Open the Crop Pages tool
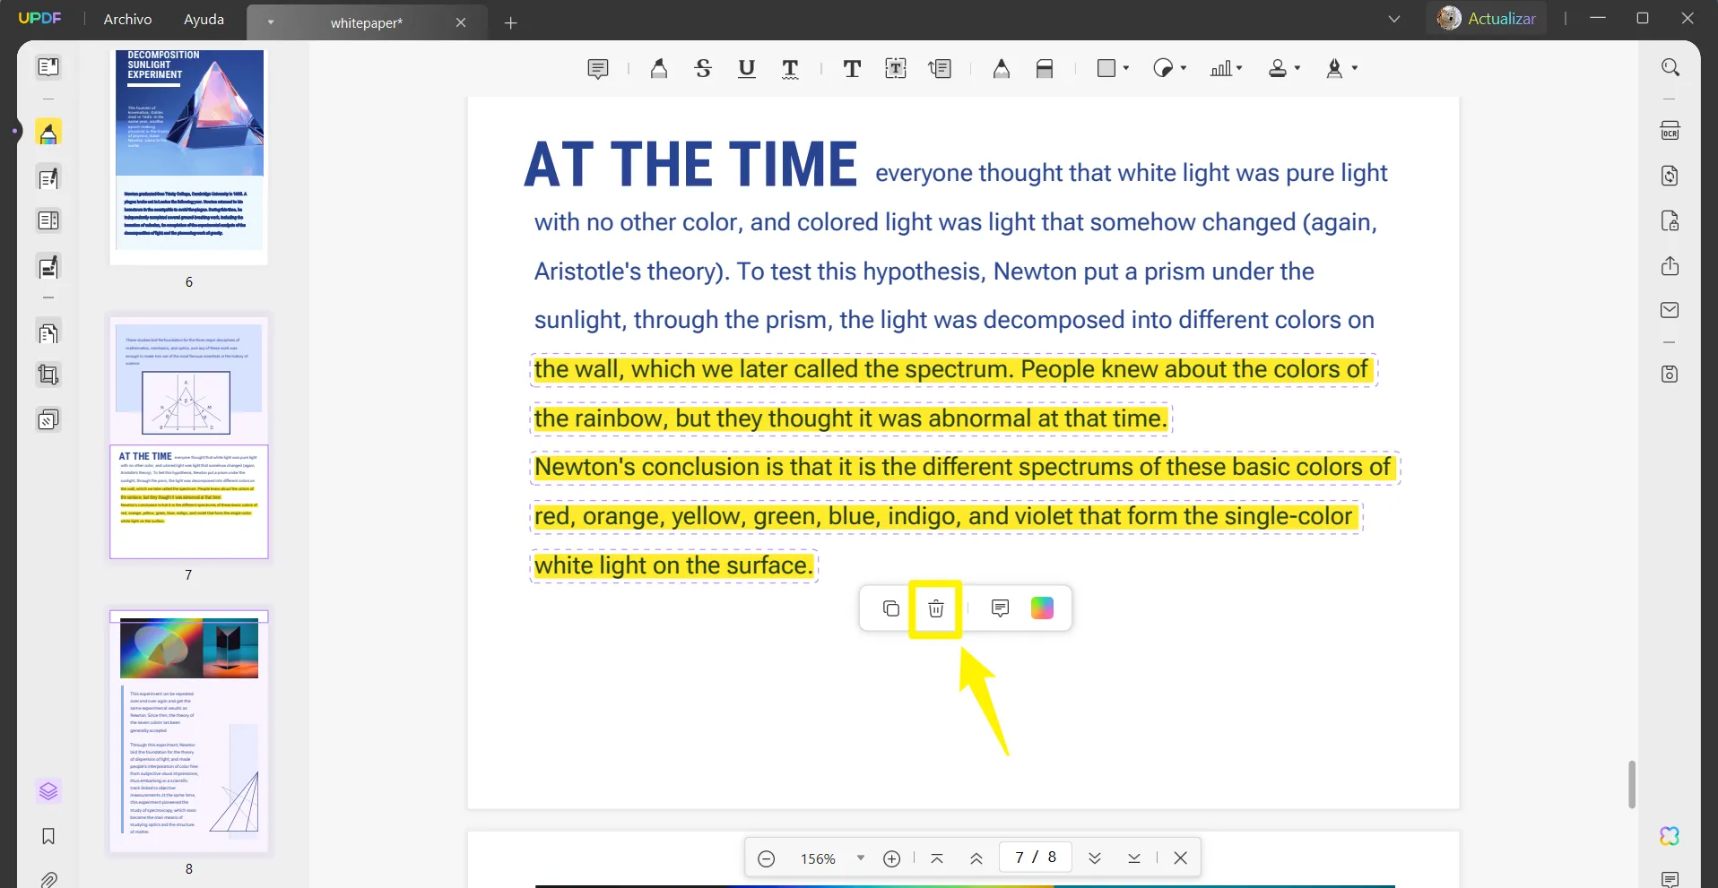Screen dimensions: 1718x888 pos(48,375)
